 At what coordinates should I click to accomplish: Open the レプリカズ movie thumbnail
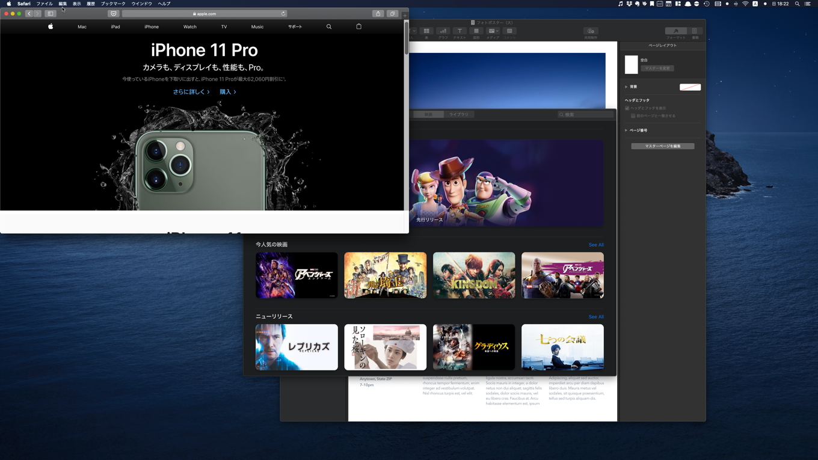point(297,348)
